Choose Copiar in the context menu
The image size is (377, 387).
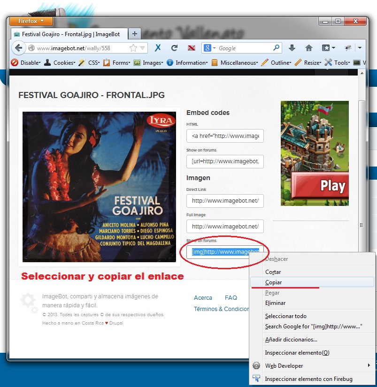click(x=273, y=282)
